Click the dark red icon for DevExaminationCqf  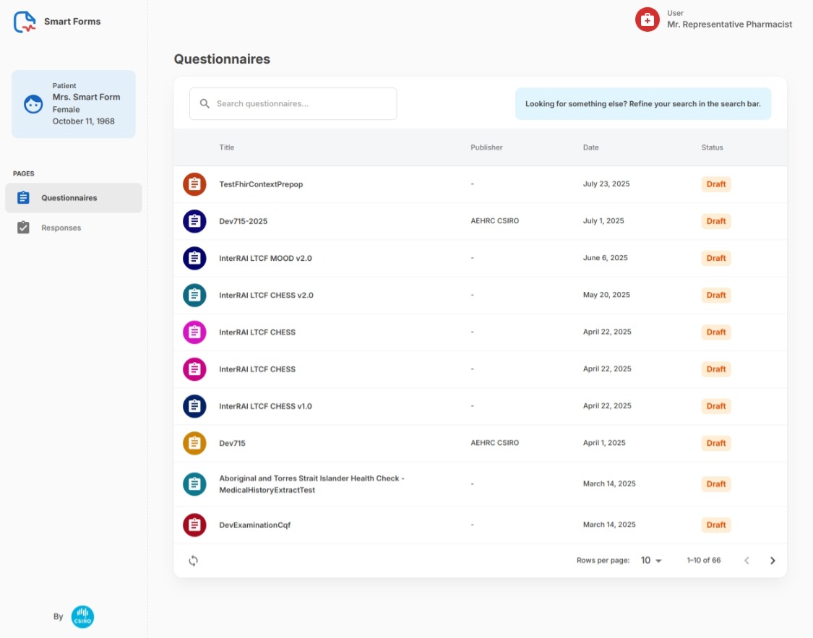[194, 525]
